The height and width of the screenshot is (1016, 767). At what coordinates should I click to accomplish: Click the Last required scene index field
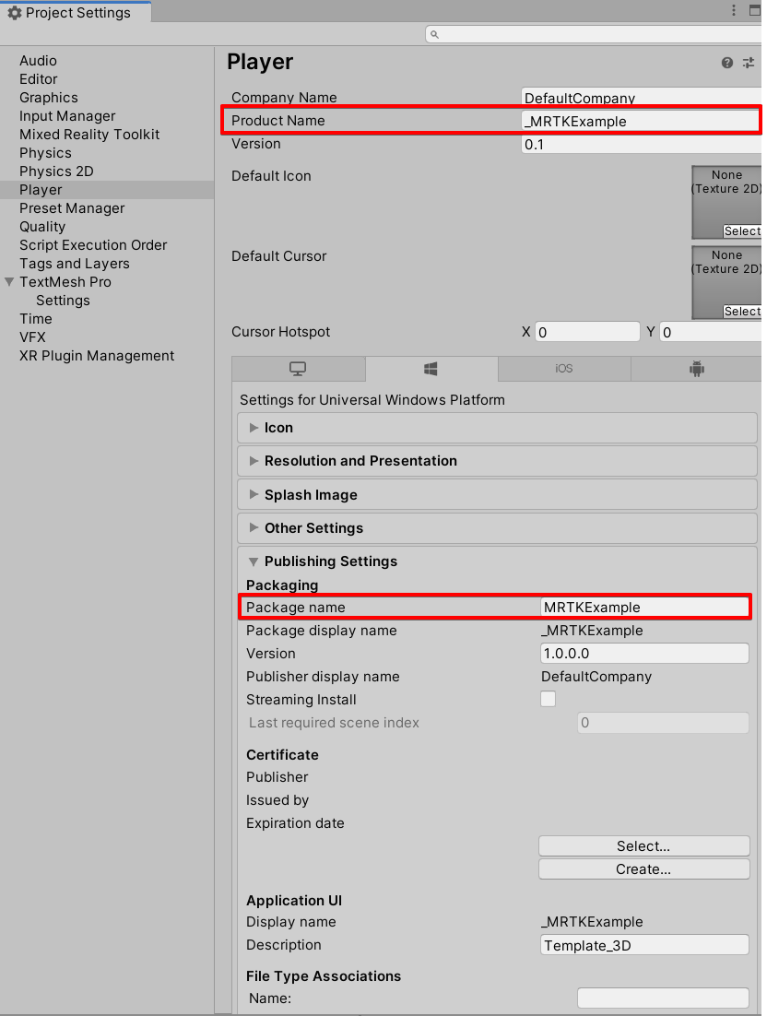coord(664,723)
